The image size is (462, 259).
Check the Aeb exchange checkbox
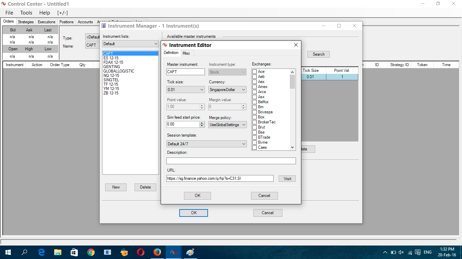tap(254, 77)
